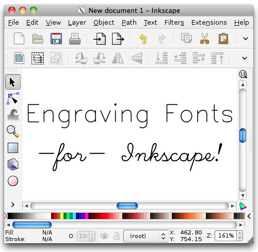Click the opacity input field
258x252 pixels.
point(83,236)
